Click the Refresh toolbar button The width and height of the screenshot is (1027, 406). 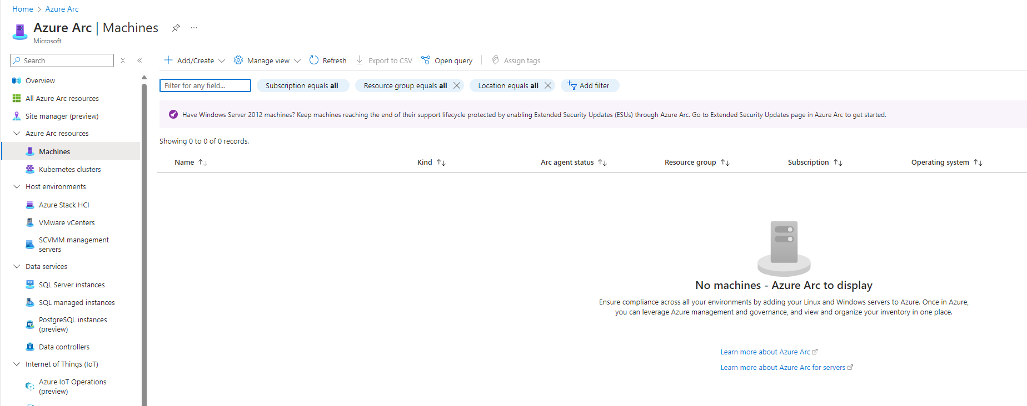[x=328, y=60]
